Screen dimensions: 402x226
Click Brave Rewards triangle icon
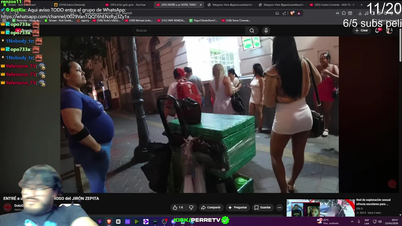pyautogui.click(x=299, y=13)
